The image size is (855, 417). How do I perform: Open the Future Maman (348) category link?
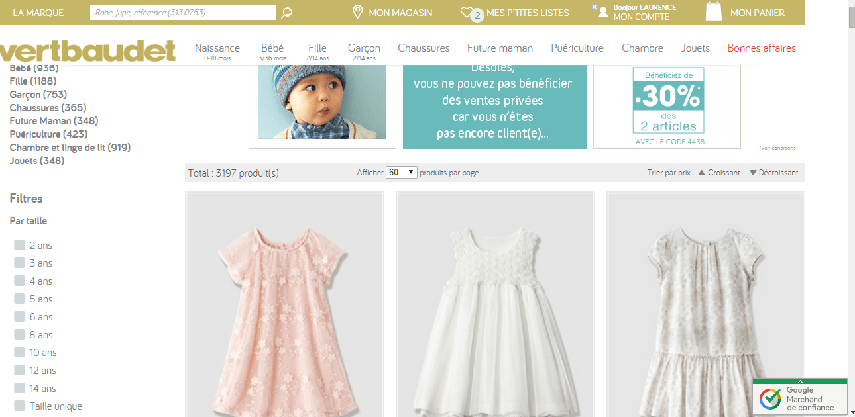click(x=54, y=120)
